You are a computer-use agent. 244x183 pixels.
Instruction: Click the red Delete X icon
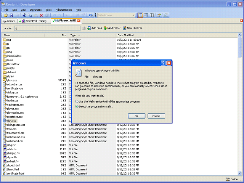click(x=41, y=15)
